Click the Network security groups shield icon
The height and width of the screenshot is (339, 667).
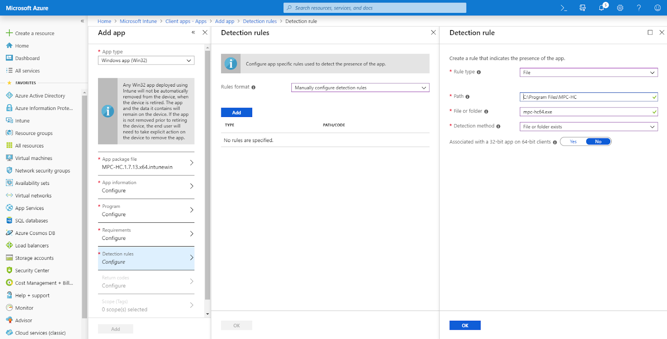(x=9, y=170)
